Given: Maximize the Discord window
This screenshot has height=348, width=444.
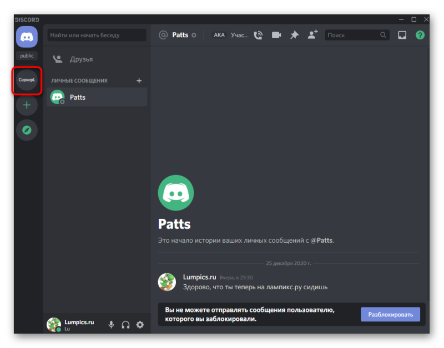Looking at the screenshot, I should coord(413,19).
